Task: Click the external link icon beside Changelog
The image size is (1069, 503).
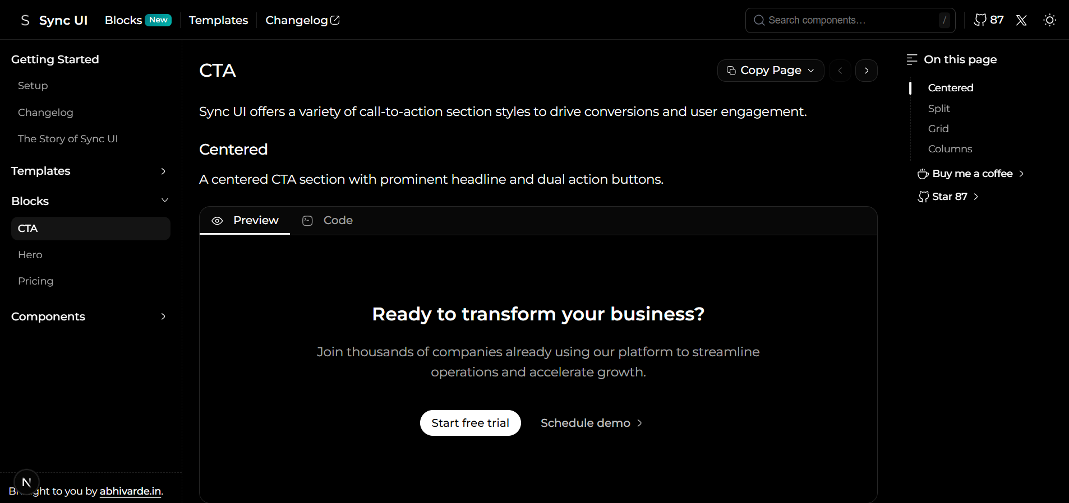Action: tap(335, 20)
